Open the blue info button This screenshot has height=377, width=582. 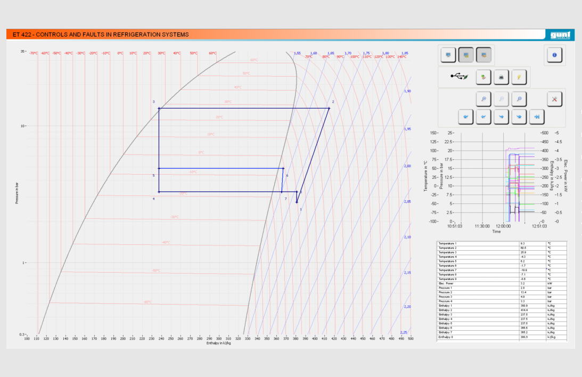[x=554, y=55]
